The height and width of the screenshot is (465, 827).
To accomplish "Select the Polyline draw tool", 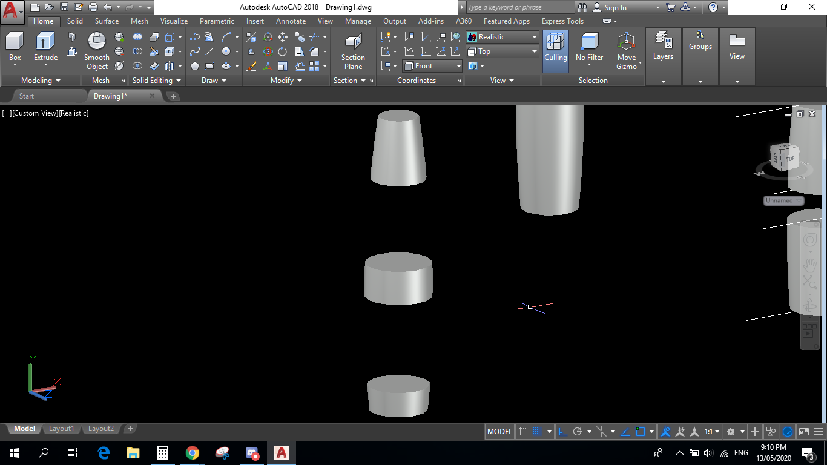I will [x=194, y=37].
